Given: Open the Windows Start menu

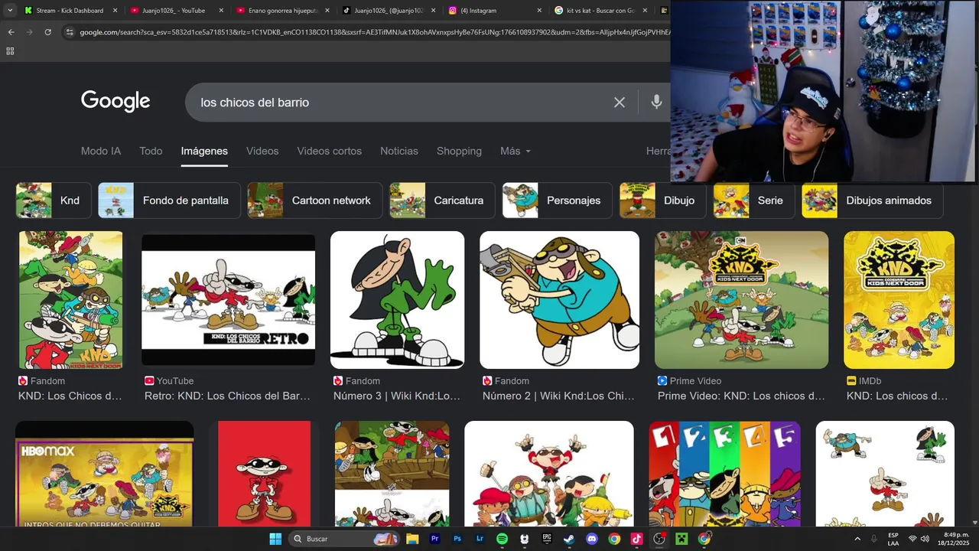Looking at the screenshot, I should point(275,539).
